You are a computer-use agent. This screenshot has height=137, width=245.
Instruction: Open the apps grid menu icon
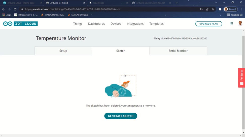(231, 24)
